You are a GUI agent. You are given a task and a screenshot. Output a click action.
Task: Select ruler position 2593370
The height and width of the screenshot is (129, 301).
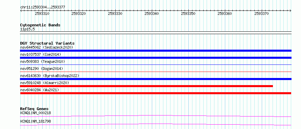pos(261,14)
